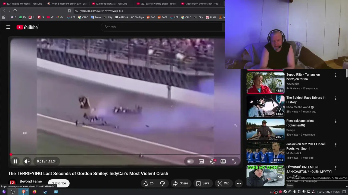Toggle the autoplay switch in the player

tap(190, 161)
